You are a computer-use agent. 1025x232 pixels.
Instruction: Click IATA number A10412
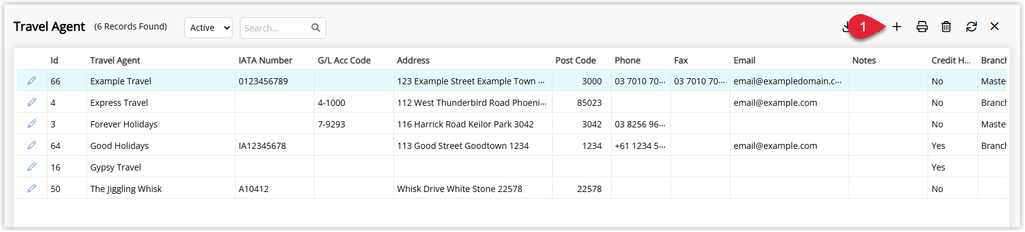pyautogui.click(x=253, y=189)
